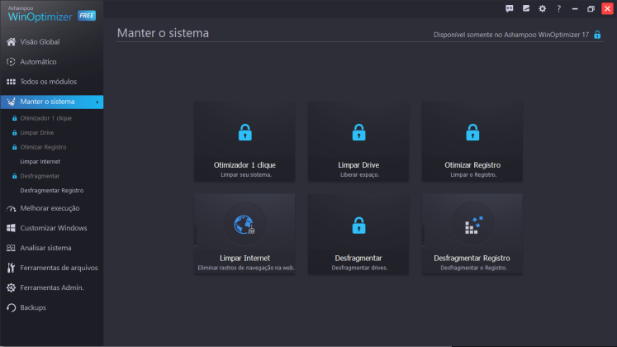This screenshot has height=347, width=617.
Task: Click 'Eliminar rastros de navegação na web.' text
Action: (x=246, y=268)
